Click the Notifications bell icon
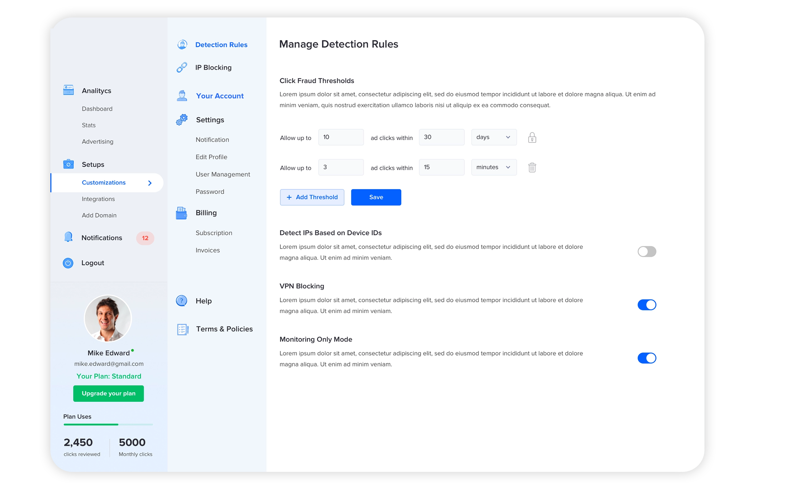 click(68, 237)
